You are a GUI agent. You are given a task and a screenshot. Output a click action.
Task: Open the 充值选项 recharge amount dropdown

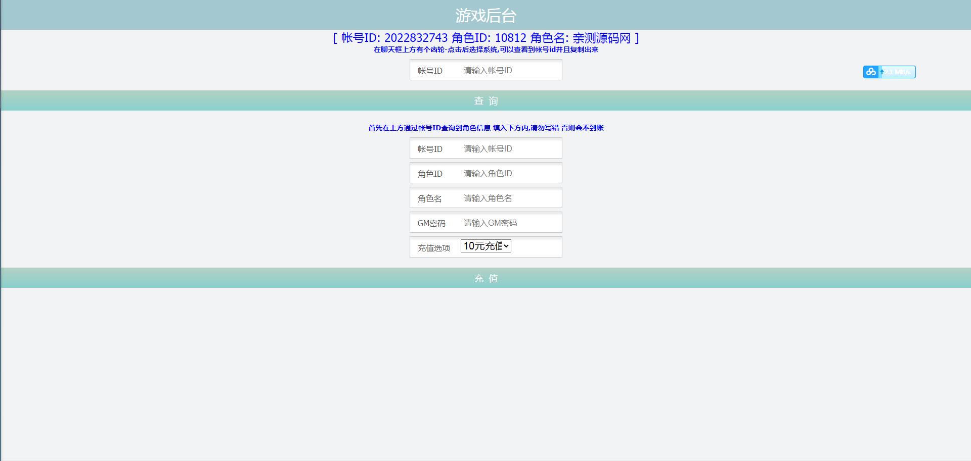484,246
